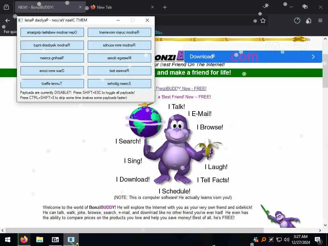Click the orange magnifier tray icon
This screenshot has height=246, width=328.
(x=264, y=240)
